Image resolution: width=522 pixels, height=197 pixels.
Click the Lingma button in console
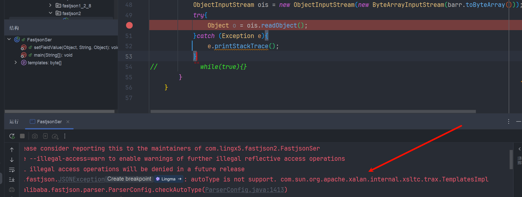tap(169, 179)
